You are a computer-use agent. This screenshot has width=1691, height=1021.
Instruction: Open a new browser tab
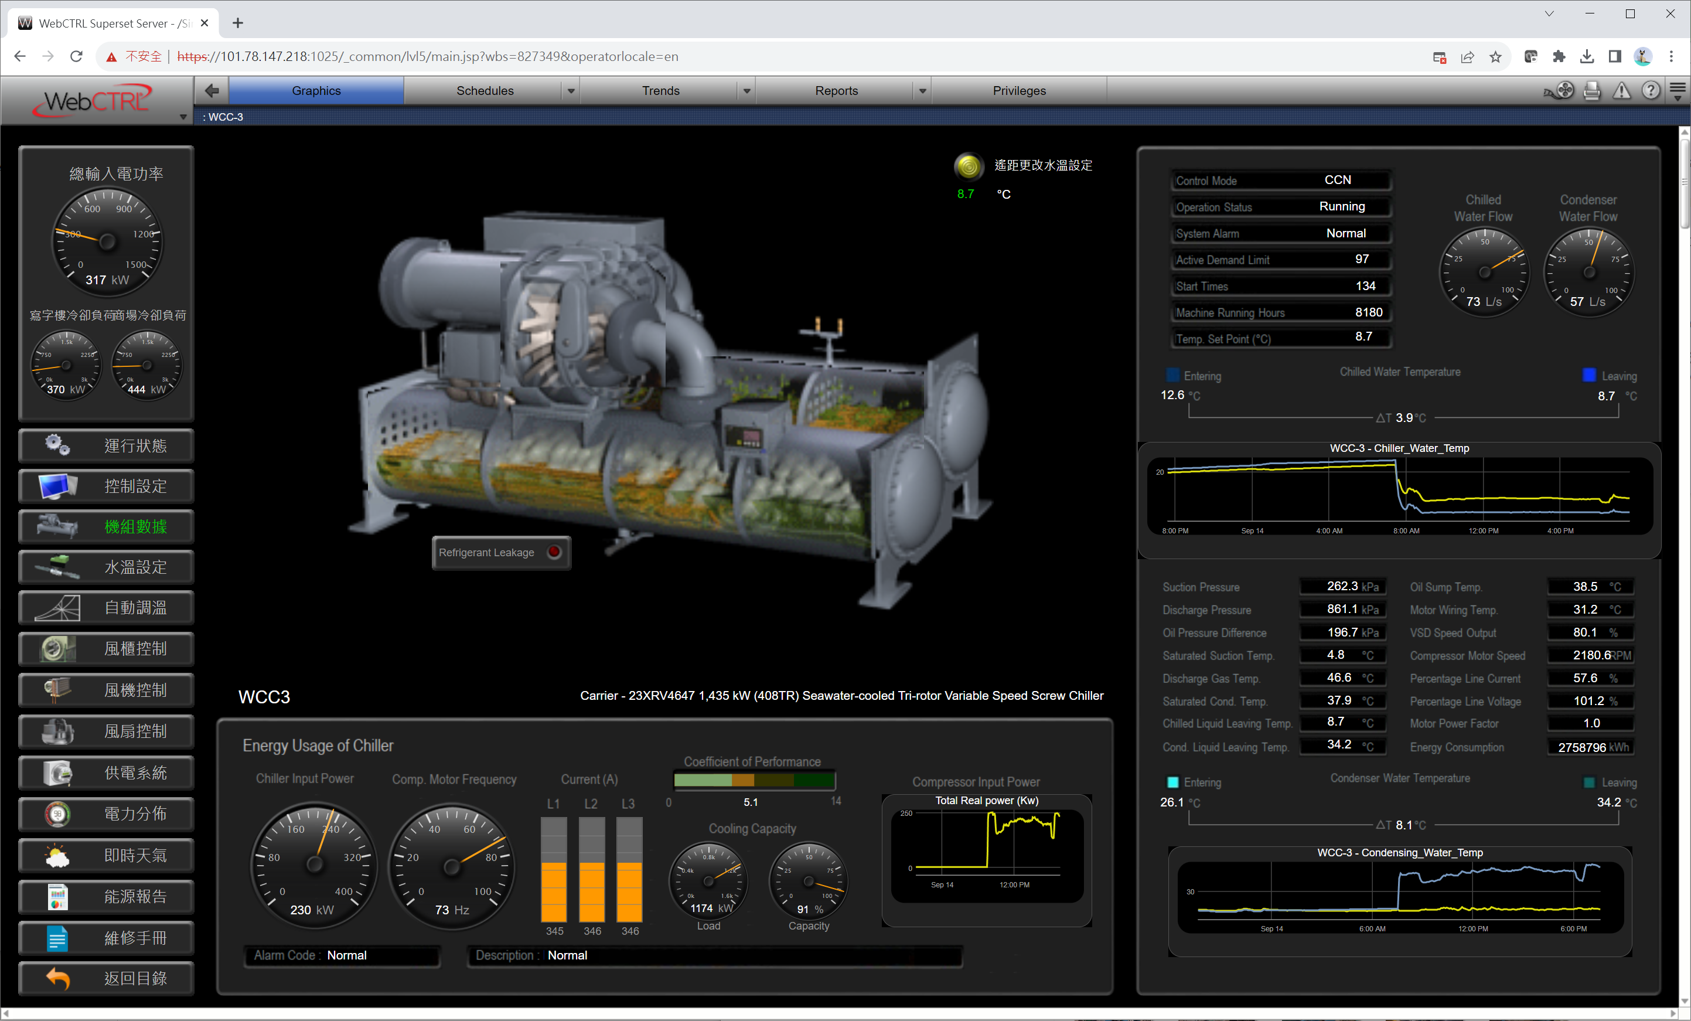tap(237, 23)
